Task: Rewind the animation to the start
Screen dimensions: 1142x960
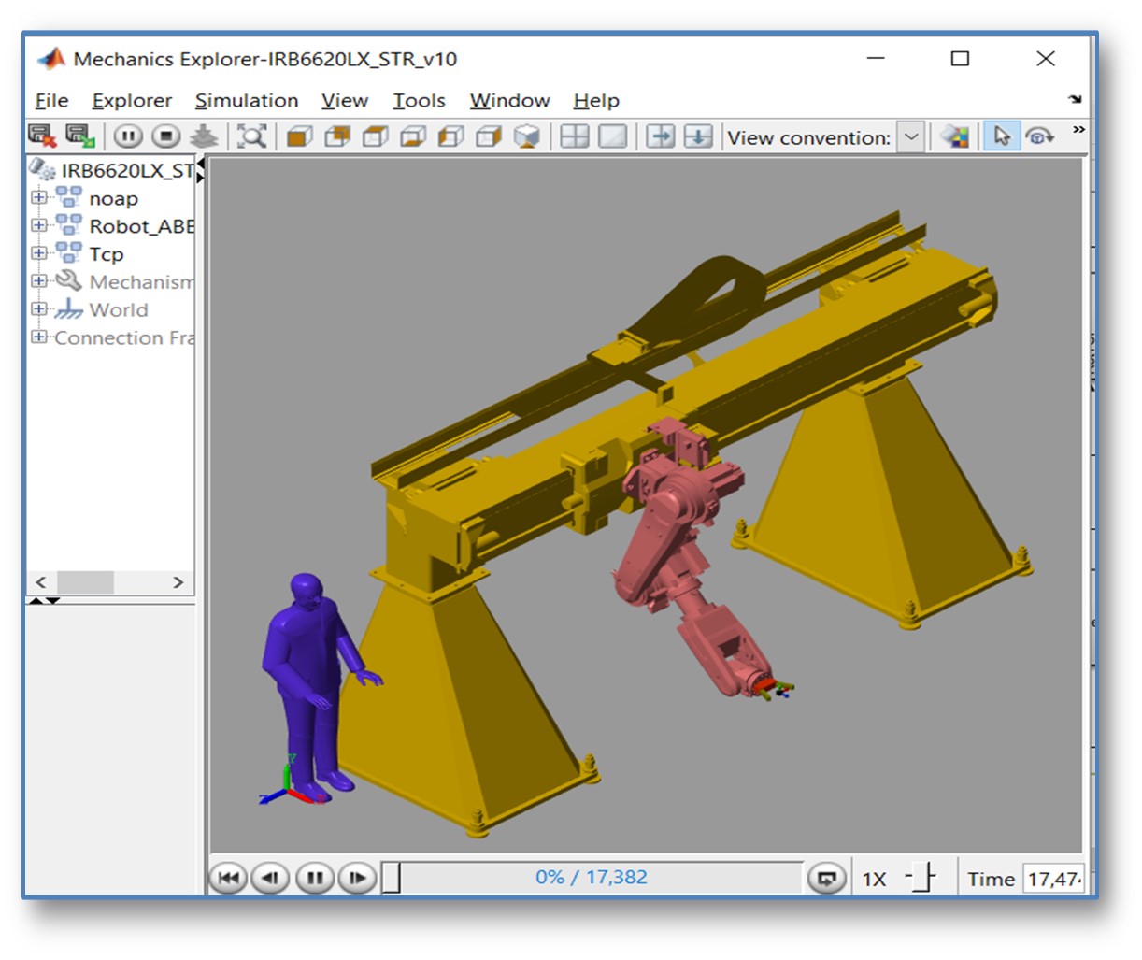Action: pos(229,878)
